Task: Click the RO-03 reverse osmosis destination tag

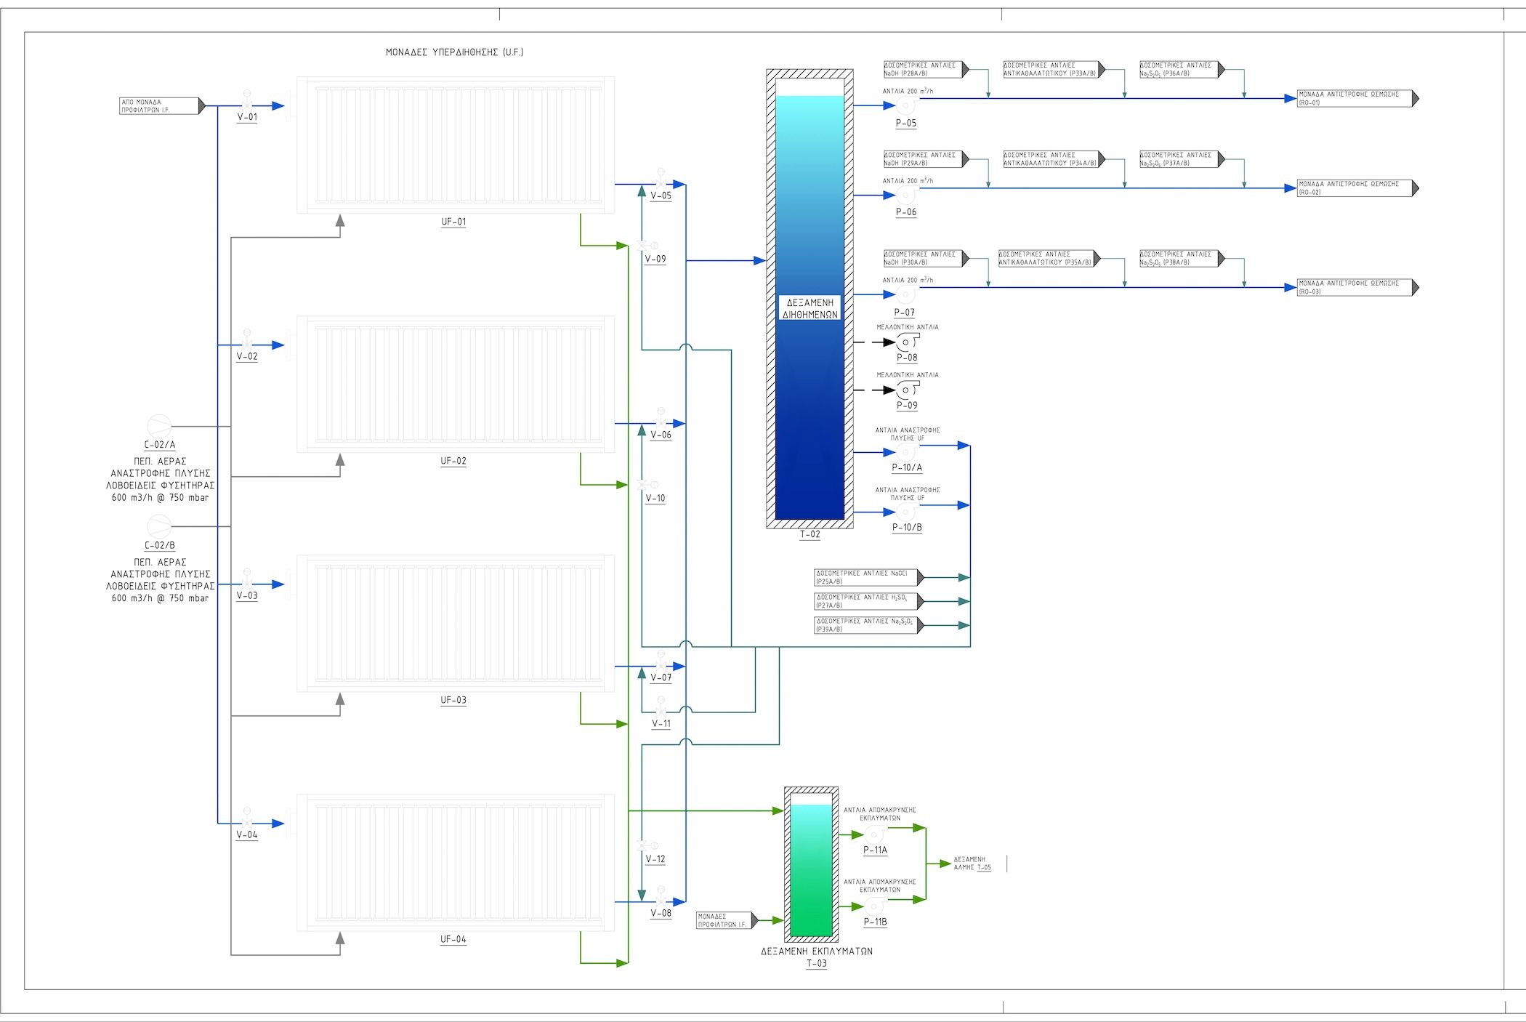Action: (1357, 288)
